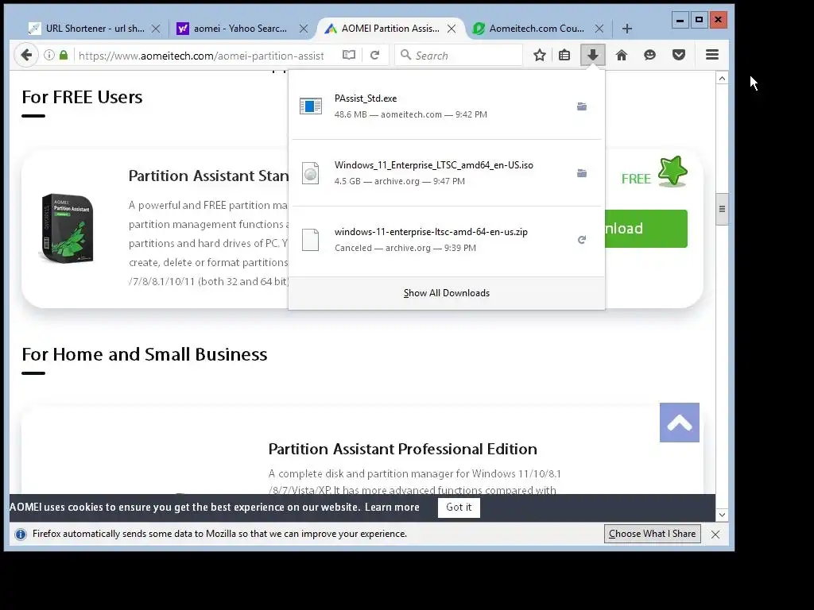The image size is (814, 610).
Task: Open a new tab with plus button
Action: tap(627, 29)
